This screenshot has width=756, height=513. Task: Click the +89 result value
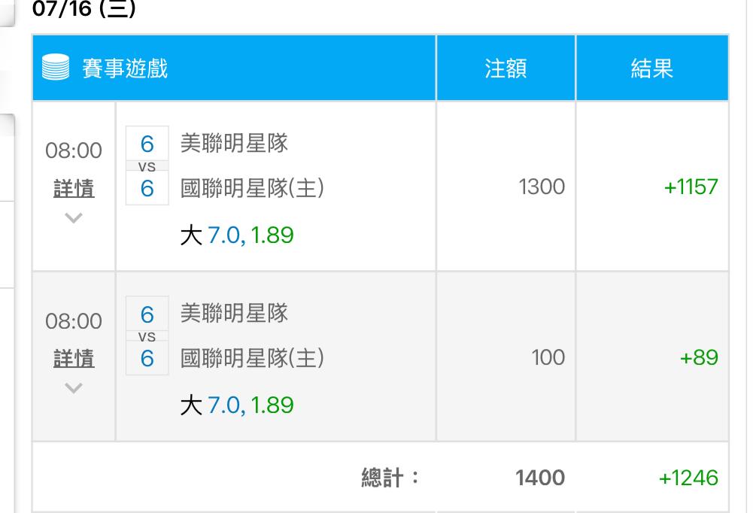(699, 357)
